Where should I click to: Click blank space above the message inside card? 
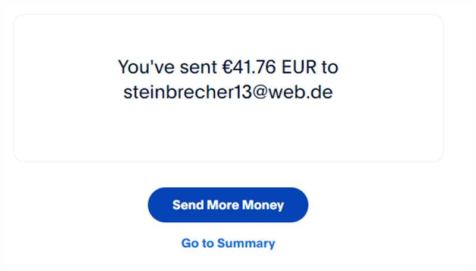click(228, 35)
